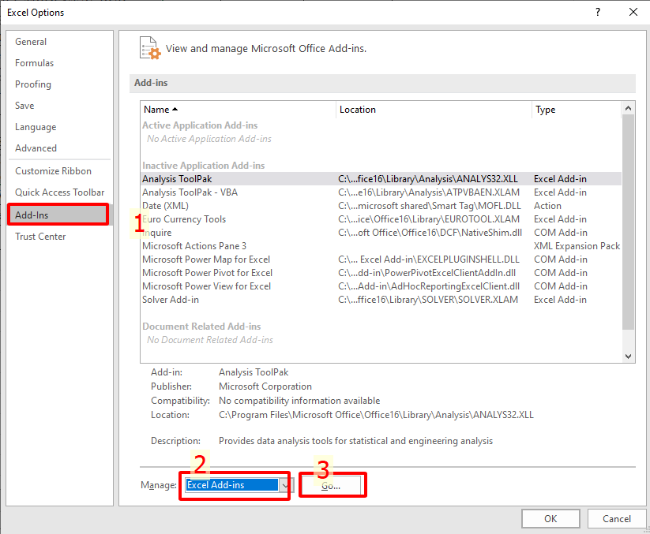Select Quick Access Toolbar category
This screenshot has height=534, width=650.
click(60, 192)
